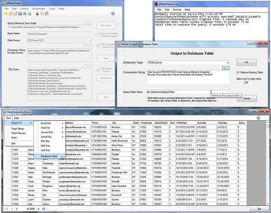The image size is (271, 213).
Task: Open the Database Type dropdown
Action: pyautogui.click(x=228, y=63)
